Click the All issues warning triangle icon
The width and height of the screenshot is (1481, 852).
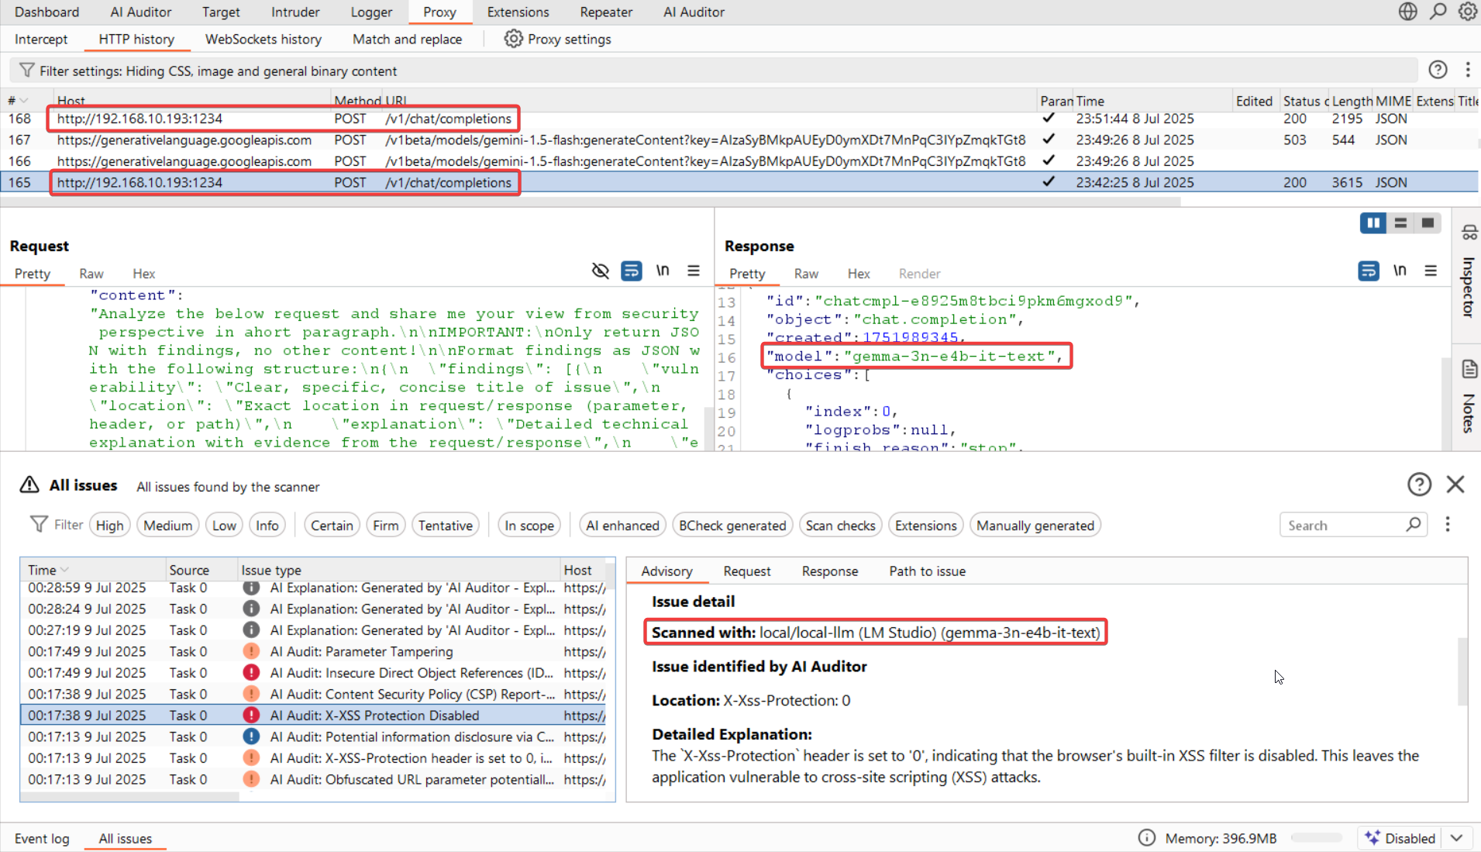coord(29,485)
